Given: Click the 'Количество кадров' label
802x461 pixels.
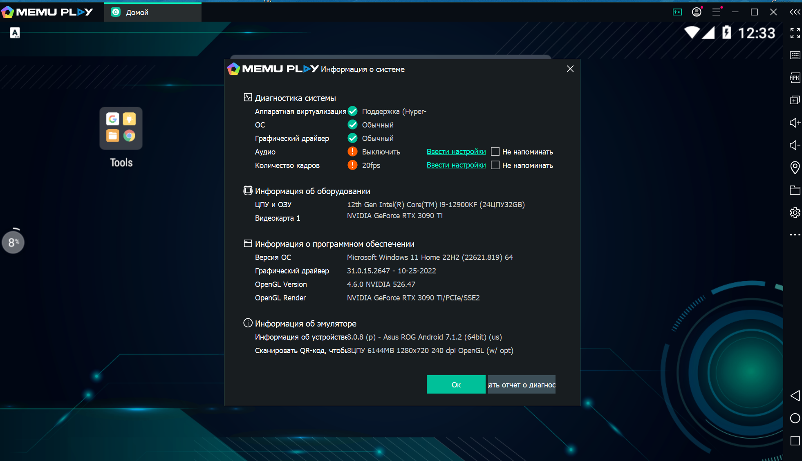Looking at the screenshot, I should (287, 166).
